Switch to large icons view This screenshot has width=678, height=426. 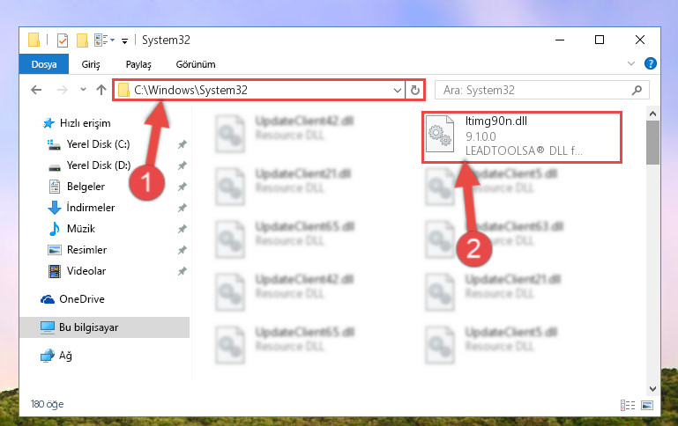tap(647, 405)
